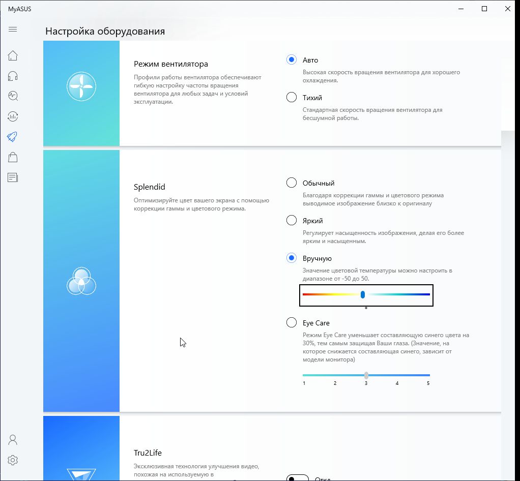Image resolution: width=520 pixels, height=481 pixels.
Task: Click the Eye Care level slider thumb
Action: [x=366, y=375]
